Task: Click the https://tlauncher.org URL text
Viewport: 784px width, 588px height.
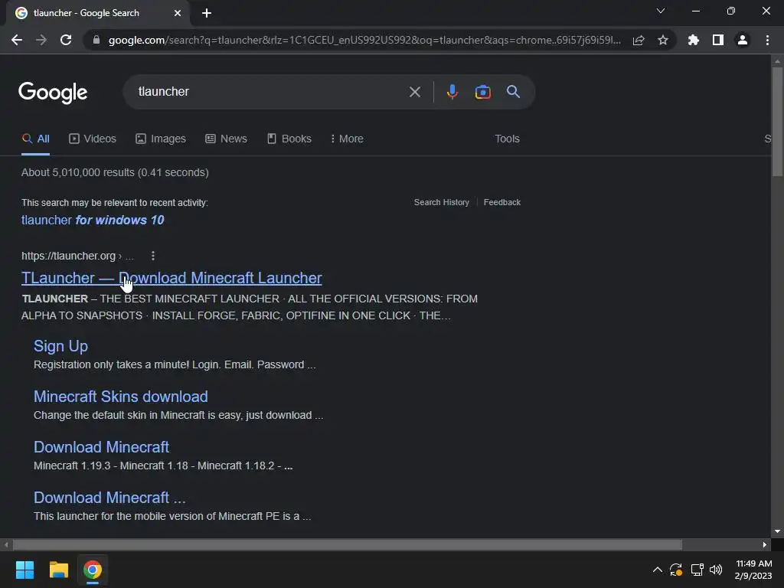Action: [x=68, y=256]
